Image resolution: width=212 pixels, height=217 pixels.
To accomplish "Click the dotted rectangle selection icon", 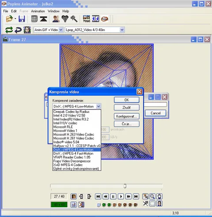I will (x=152, y=204).
